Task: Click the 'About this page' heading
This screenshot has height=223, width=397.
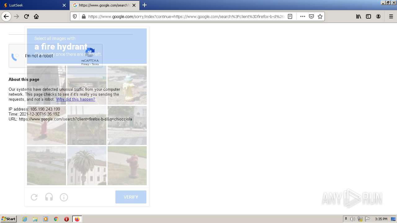Action: coord(24,80)
